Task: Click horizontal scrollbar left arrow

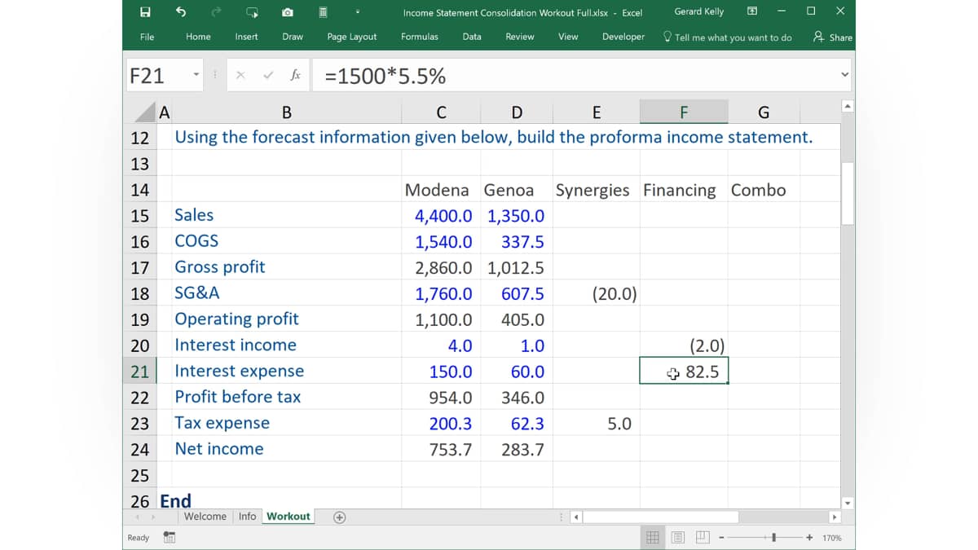Action: (x=576, y=517)
